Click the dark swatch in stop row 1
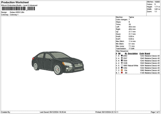 [x=122, y=56]
